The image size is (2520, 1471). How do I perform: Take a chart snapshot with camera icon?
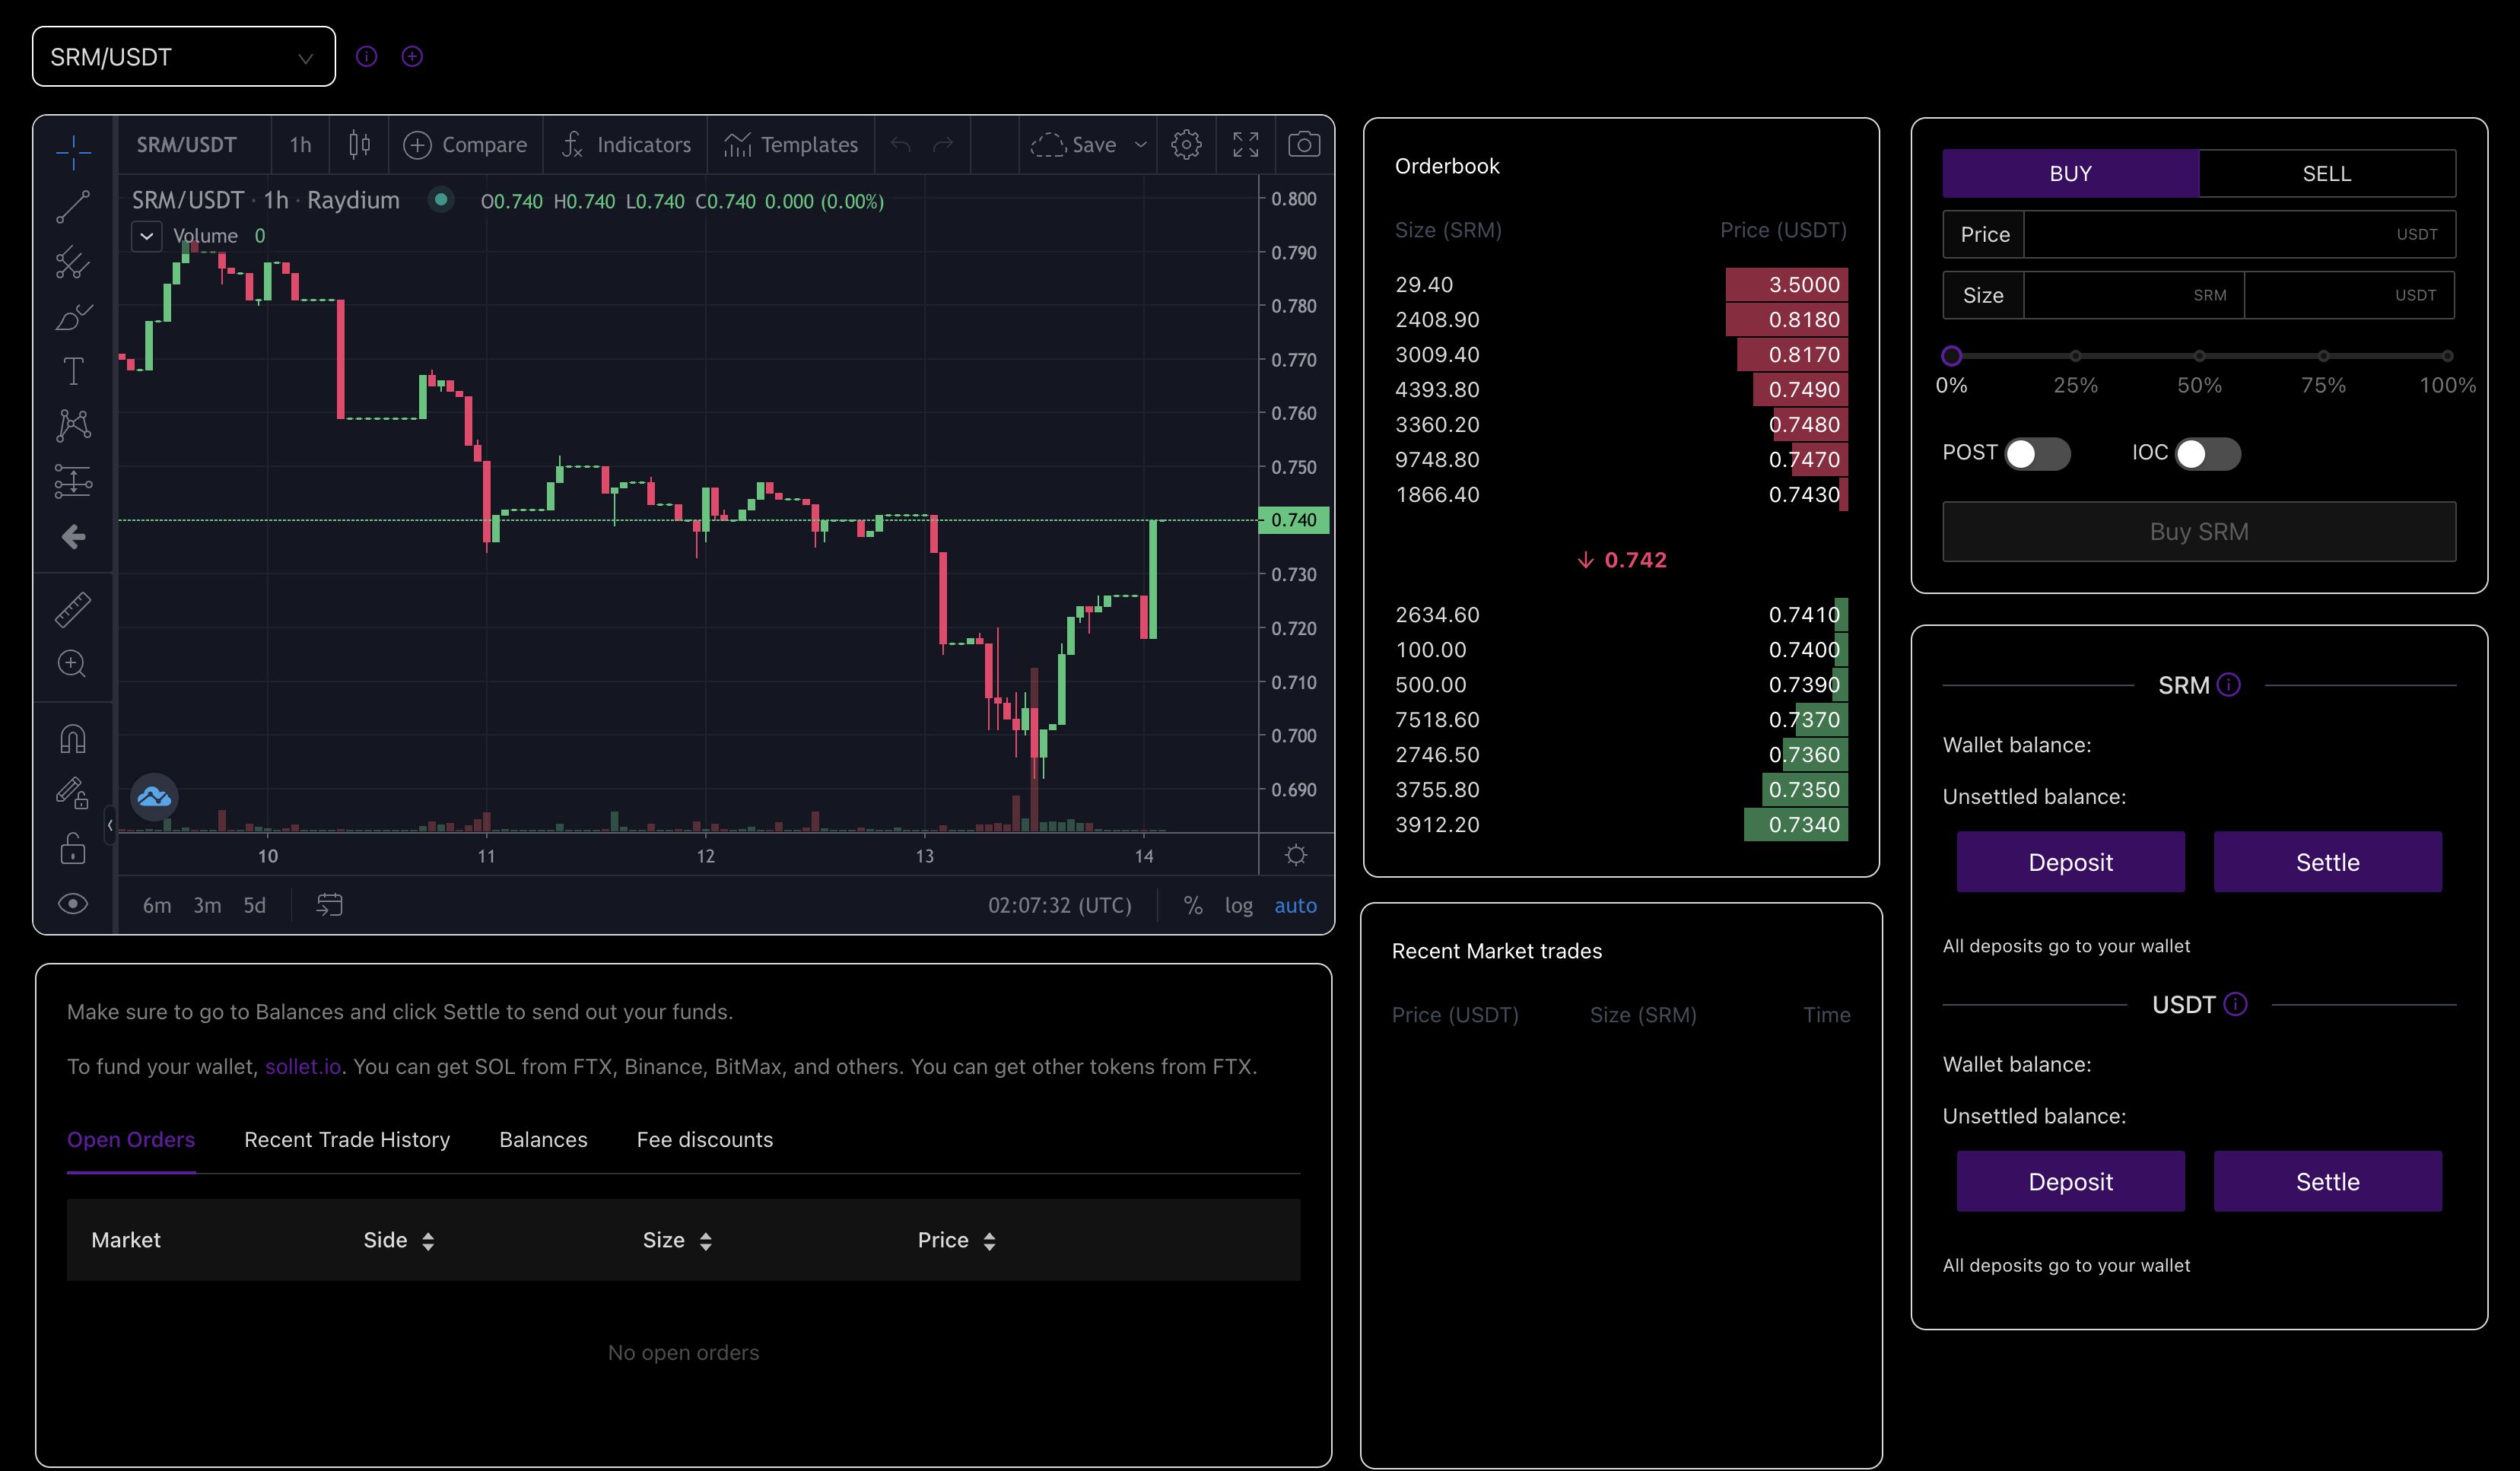(x=1303, y=145)
